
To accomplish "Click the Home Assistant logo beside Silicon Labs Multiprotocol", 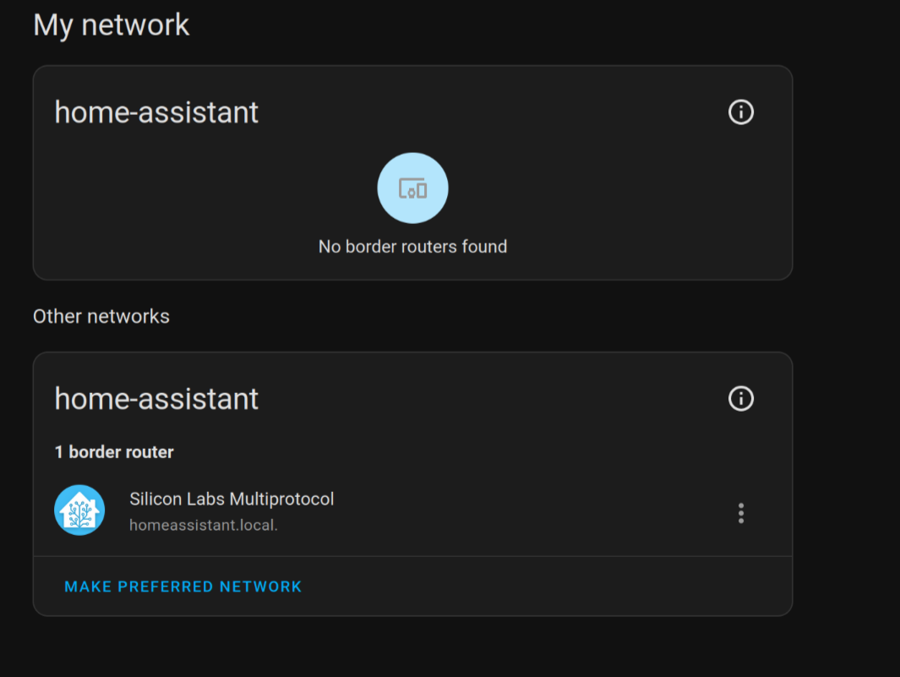I will point(79,510).
